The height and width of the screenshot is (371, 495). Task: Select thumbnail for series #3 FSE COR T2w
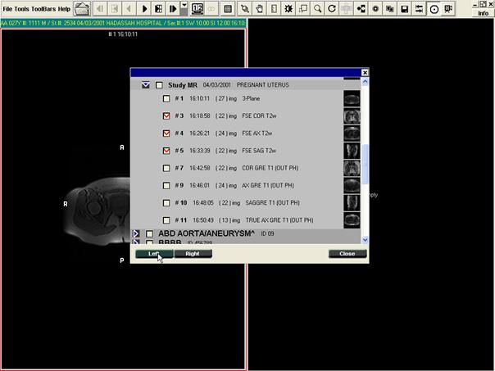tap(352, 115)
